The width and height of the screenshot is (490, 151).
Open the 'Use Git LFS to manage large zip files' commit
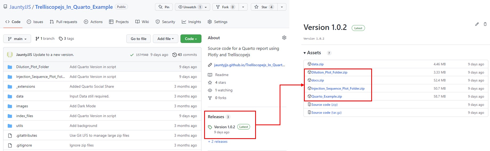(99, 136)
